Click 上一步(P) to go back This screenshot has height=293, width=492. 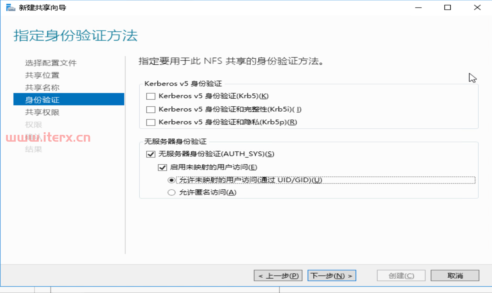[278, 275]
